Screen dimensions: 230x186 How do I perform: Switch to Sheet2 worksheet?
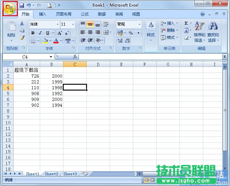pyautogui.click(x=51, y=174)
